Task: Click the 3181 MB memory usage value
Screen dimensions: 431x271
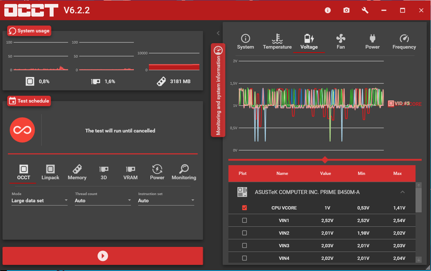Action: 180,81
